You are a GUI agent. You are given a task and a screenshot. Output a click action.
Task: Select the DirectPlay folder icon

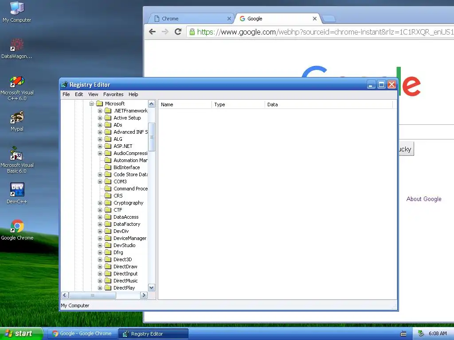[108, 288]
